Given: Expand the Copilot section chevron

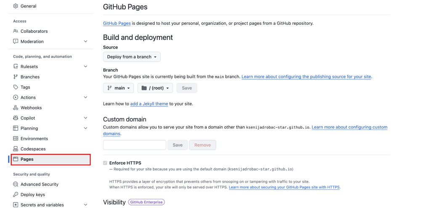Looking at the screenshot, I should pyautogui.click(x=85, y=118).
